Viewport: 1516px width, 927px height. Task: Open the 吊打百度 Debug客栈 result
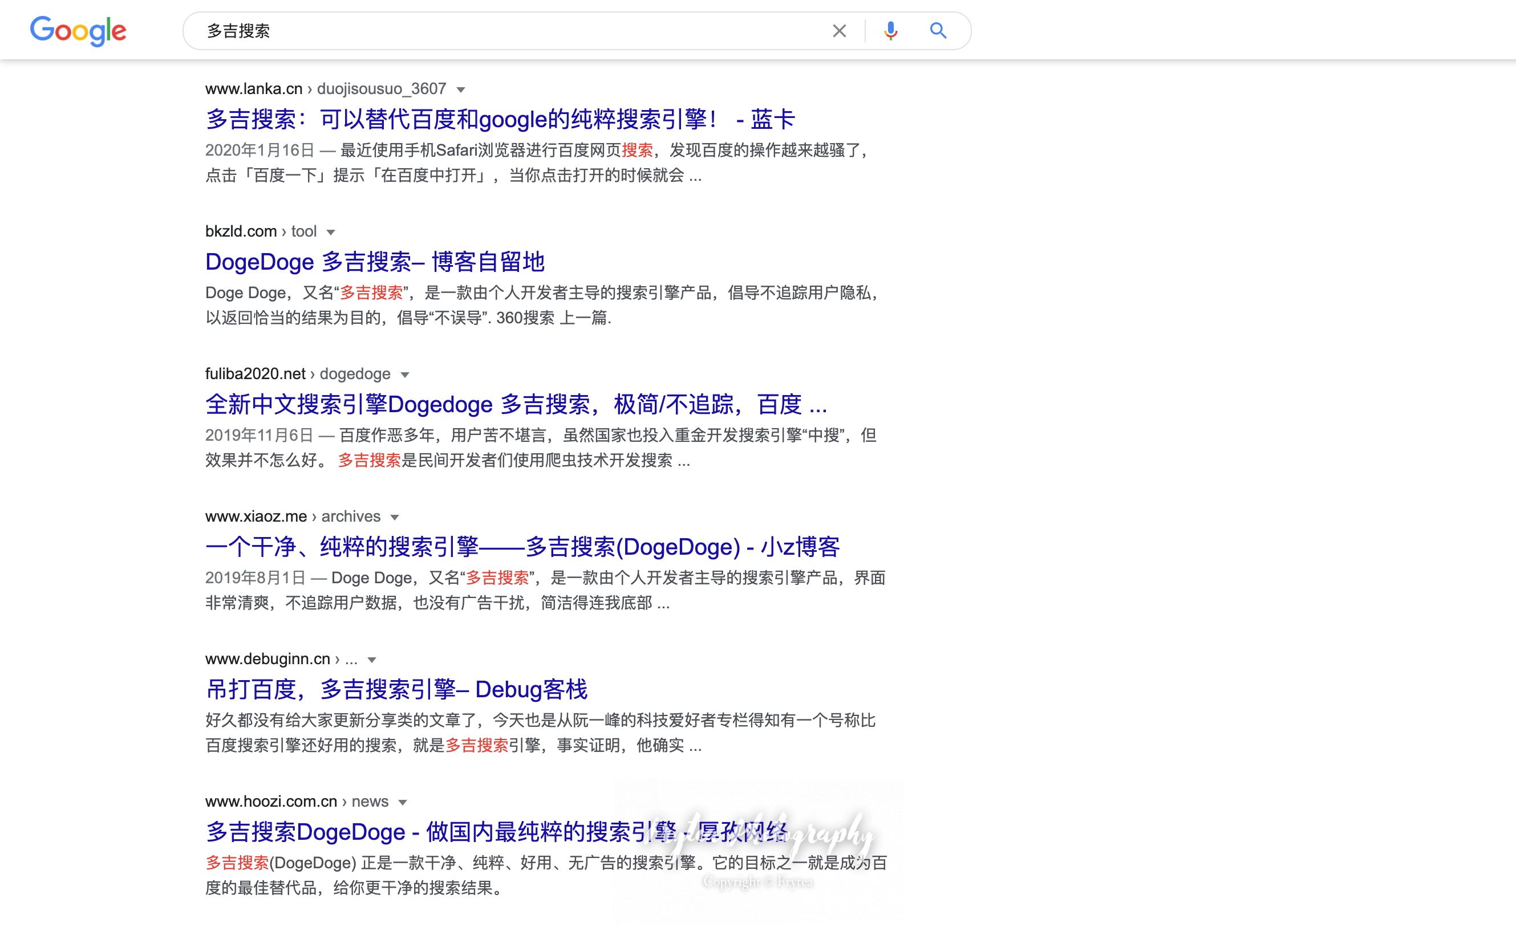click(396, 690)
